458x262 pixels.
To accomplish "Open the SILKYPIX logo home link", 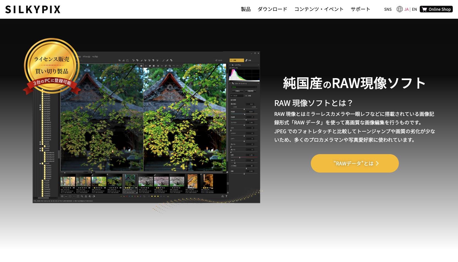I will click(x=33, y=9).
